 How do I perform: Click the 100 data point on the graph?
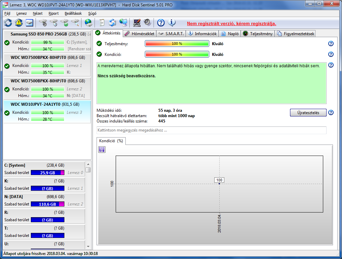(219, 184)
